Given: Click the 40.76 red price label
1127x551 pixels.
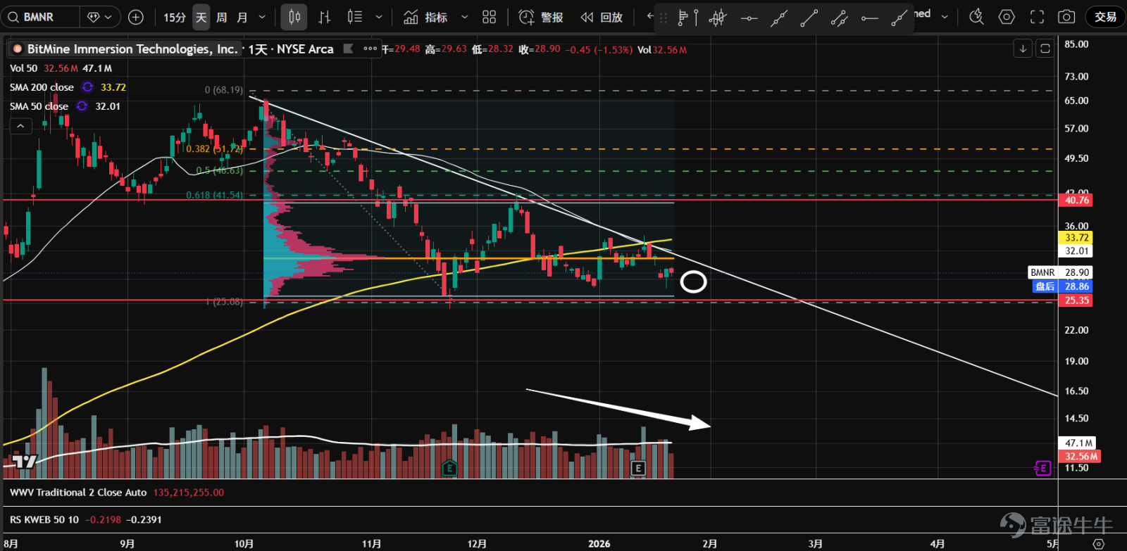Looking at the screenshot, I should [1077, 201].
